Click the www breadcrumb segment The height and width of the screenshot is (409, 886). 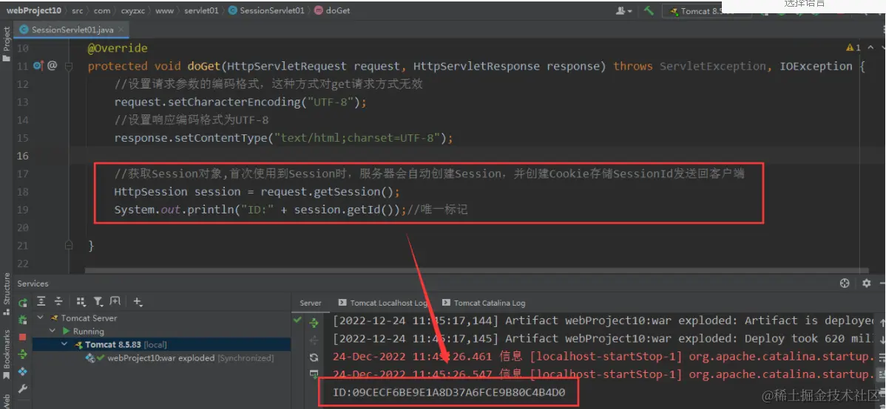(164, 11)
